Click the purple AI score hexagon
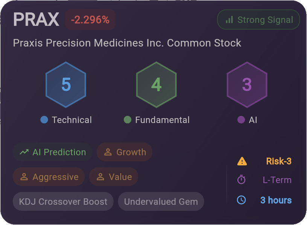This screenshot has height=225, width=307. pos(247,85)
